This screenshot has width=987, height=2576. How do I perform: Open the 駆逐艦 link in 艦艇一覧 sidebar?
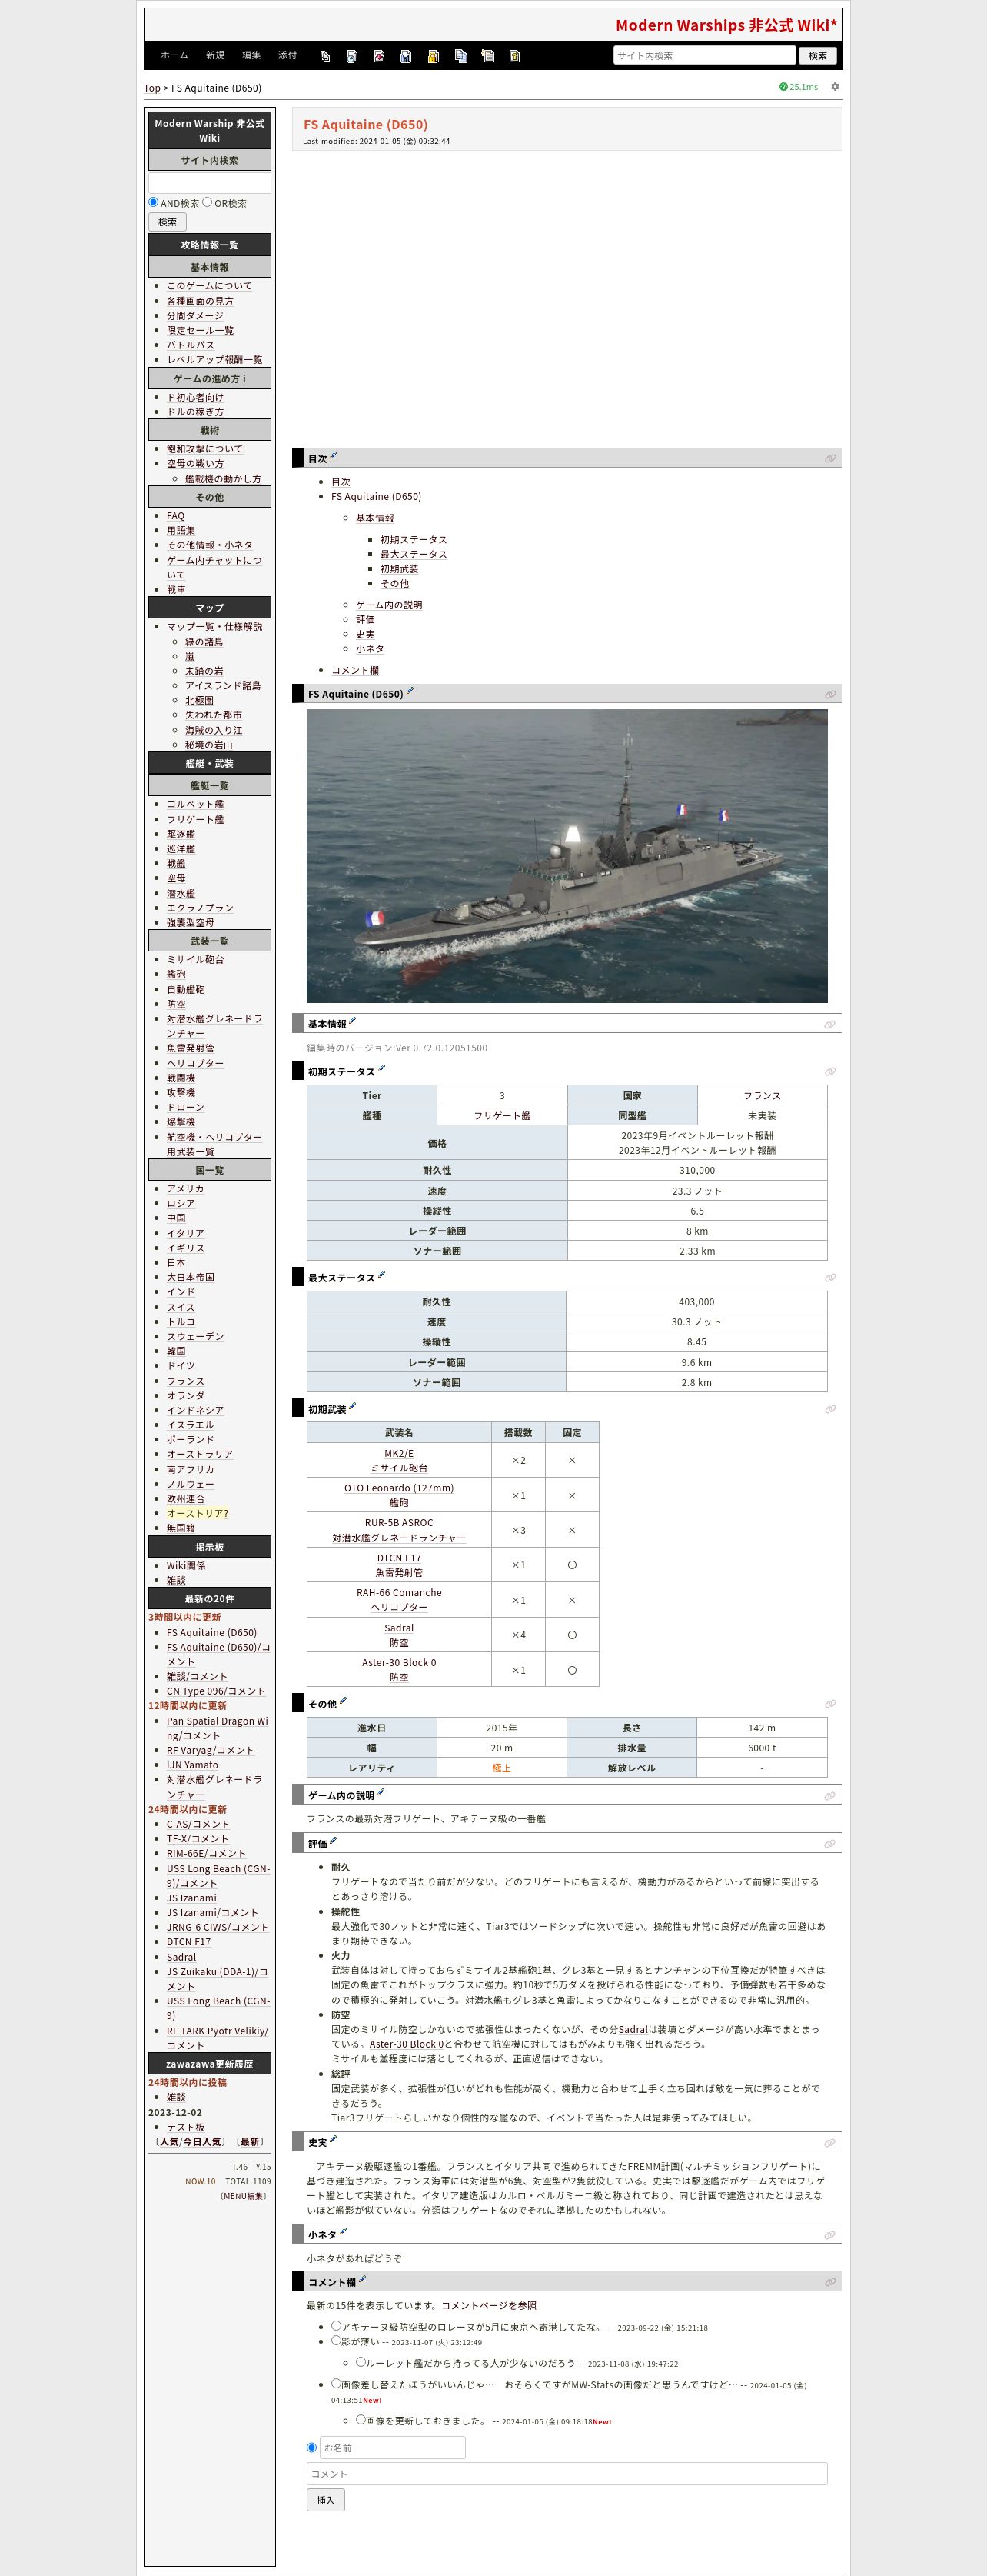pyautogui.click(x=181, y=834)
